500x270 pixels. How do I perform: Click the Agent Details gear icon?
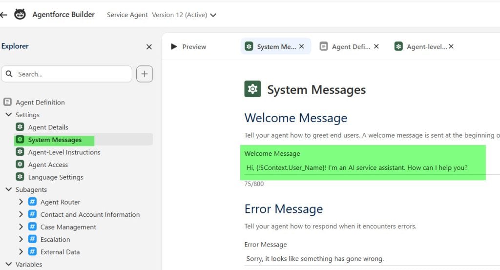(20, 127)
